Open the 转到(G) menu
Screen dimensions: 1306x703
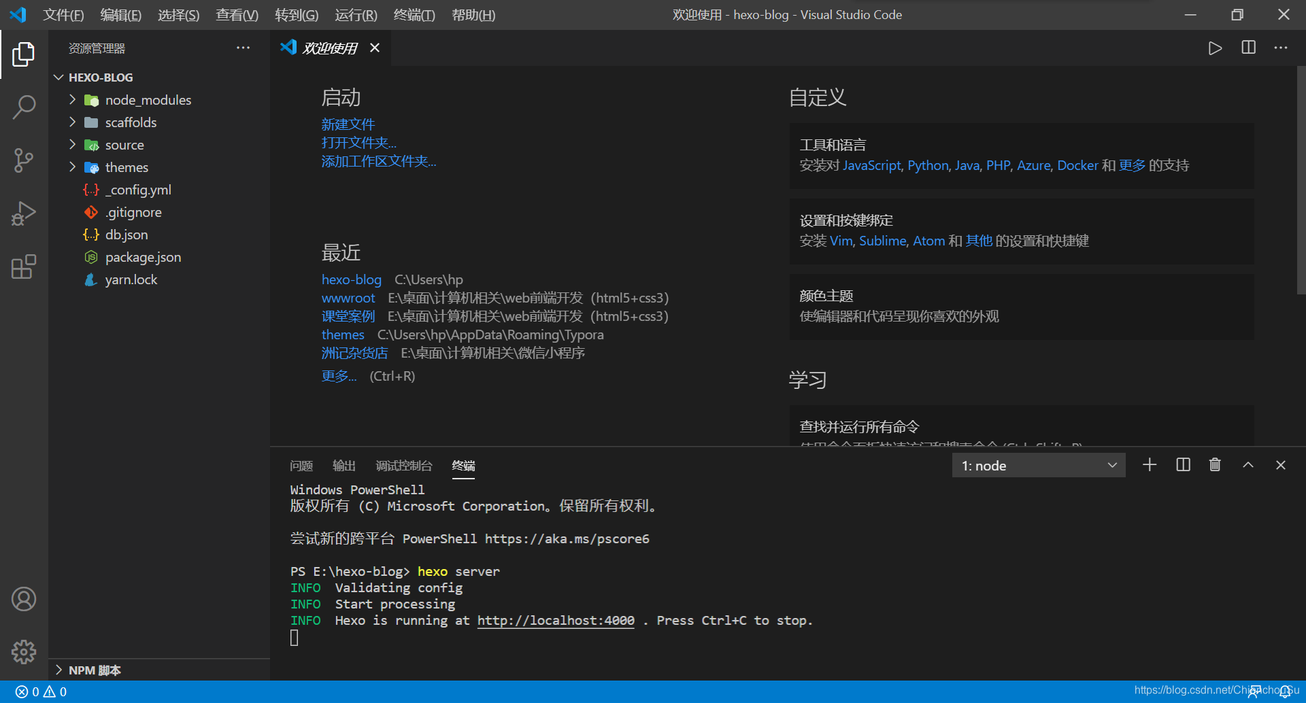297,15
